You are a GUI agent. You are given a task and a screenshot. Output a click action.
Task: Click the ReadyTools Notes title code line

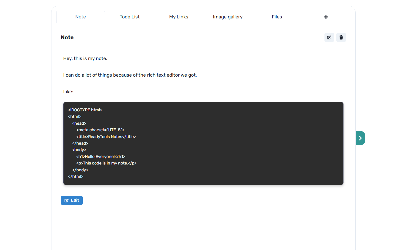point(106,137)
